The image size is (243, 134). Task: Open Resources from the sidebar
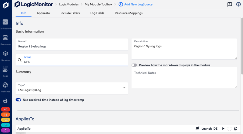tap(5, 40)
